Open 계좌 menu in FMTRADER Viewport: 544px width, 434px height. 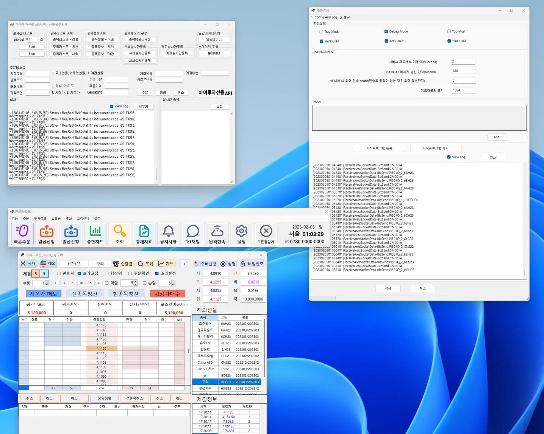click(x=69, y=219)
